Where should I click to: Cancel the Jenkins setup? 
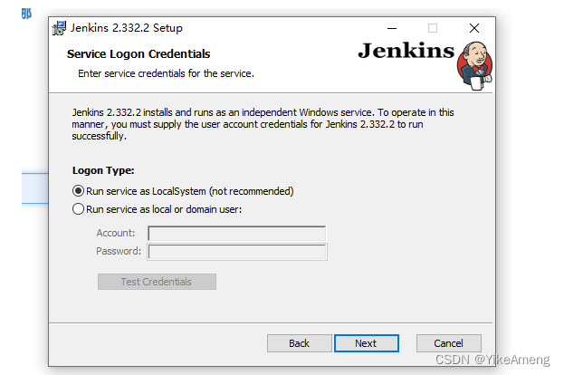(x=448, y=343)
